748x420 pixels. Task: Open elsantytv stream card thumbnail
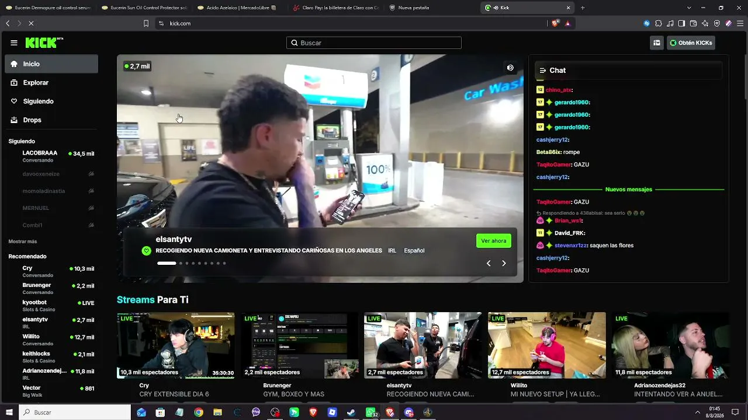coord(423,345)
